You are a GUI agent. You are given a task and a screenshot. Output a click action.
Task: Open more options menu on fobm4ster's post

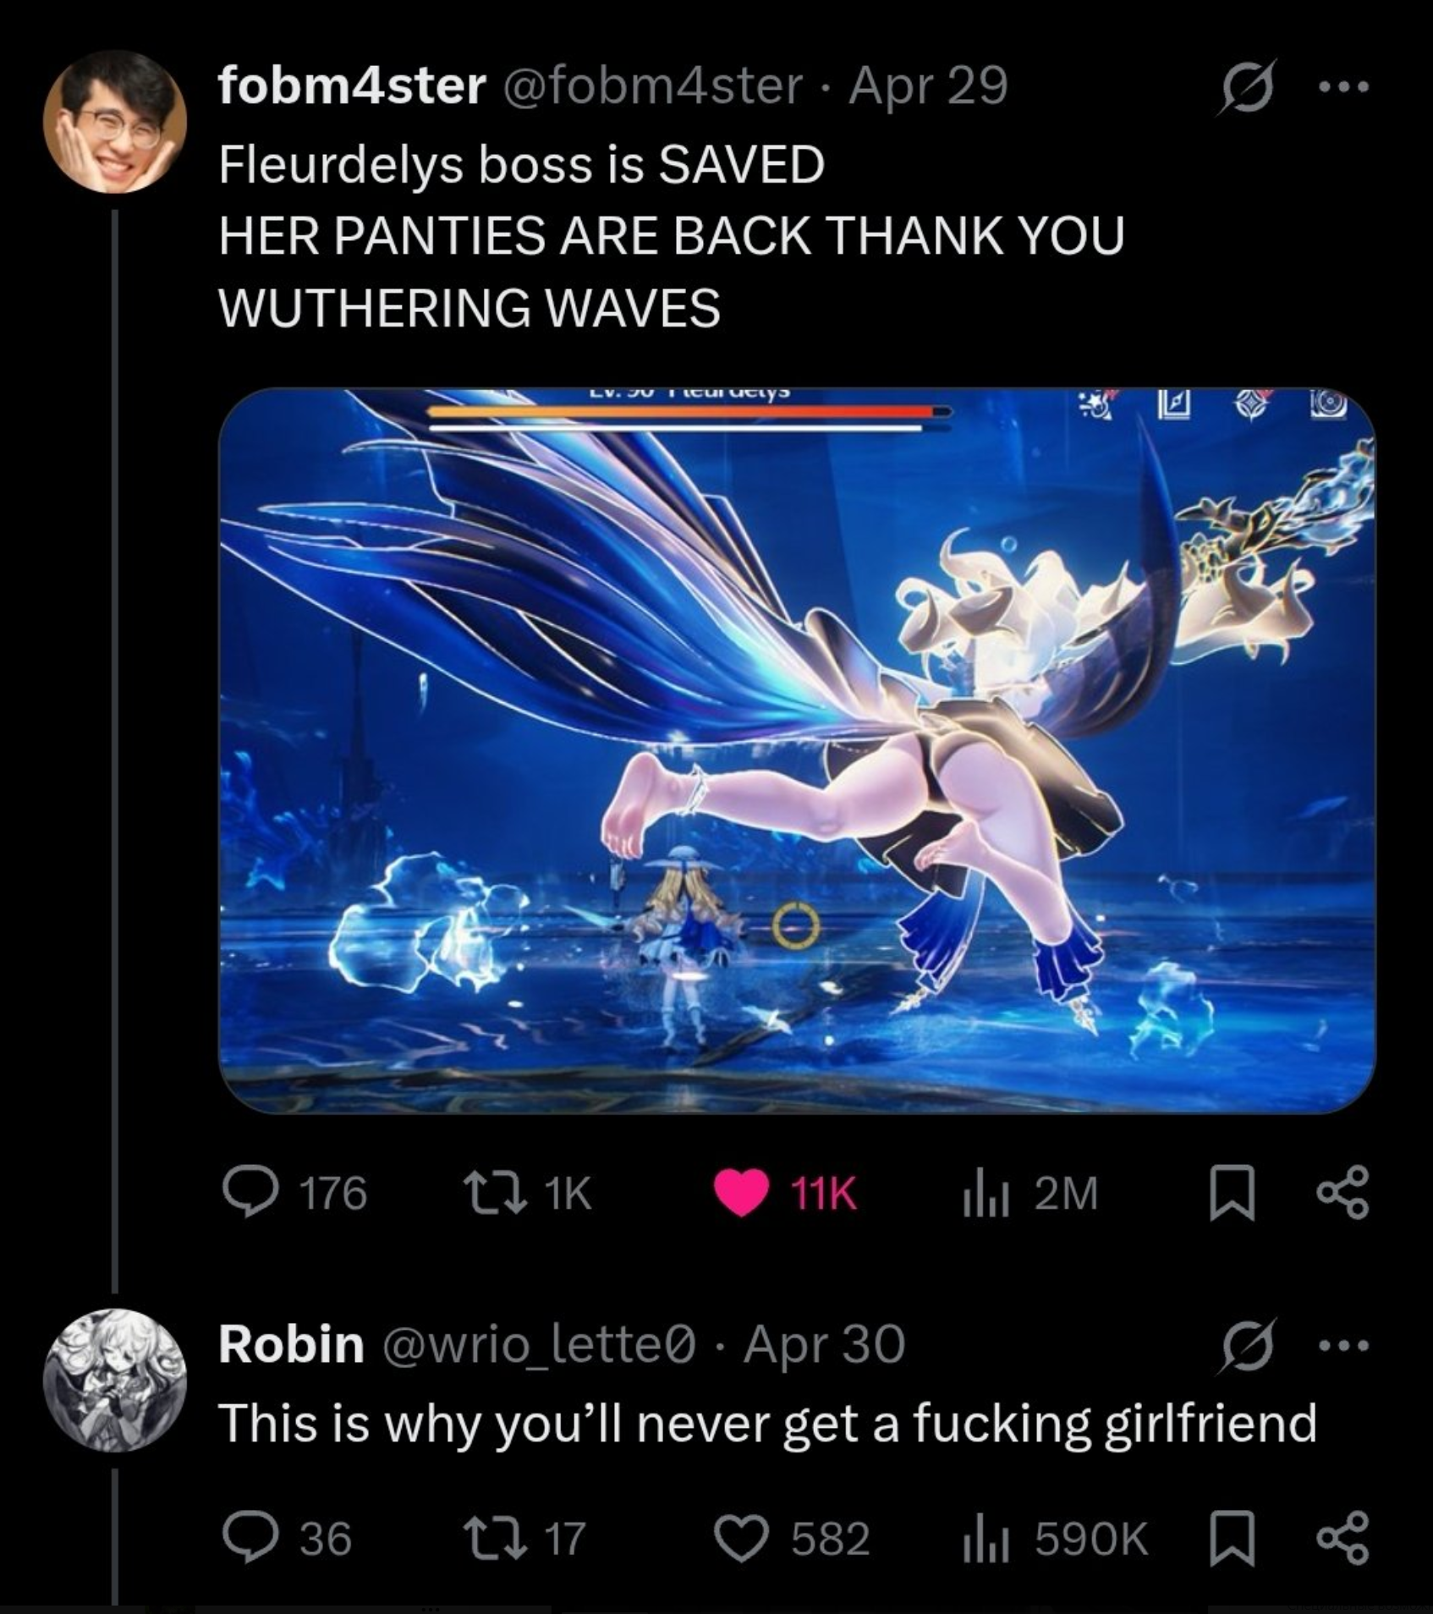click(1343, 86)
